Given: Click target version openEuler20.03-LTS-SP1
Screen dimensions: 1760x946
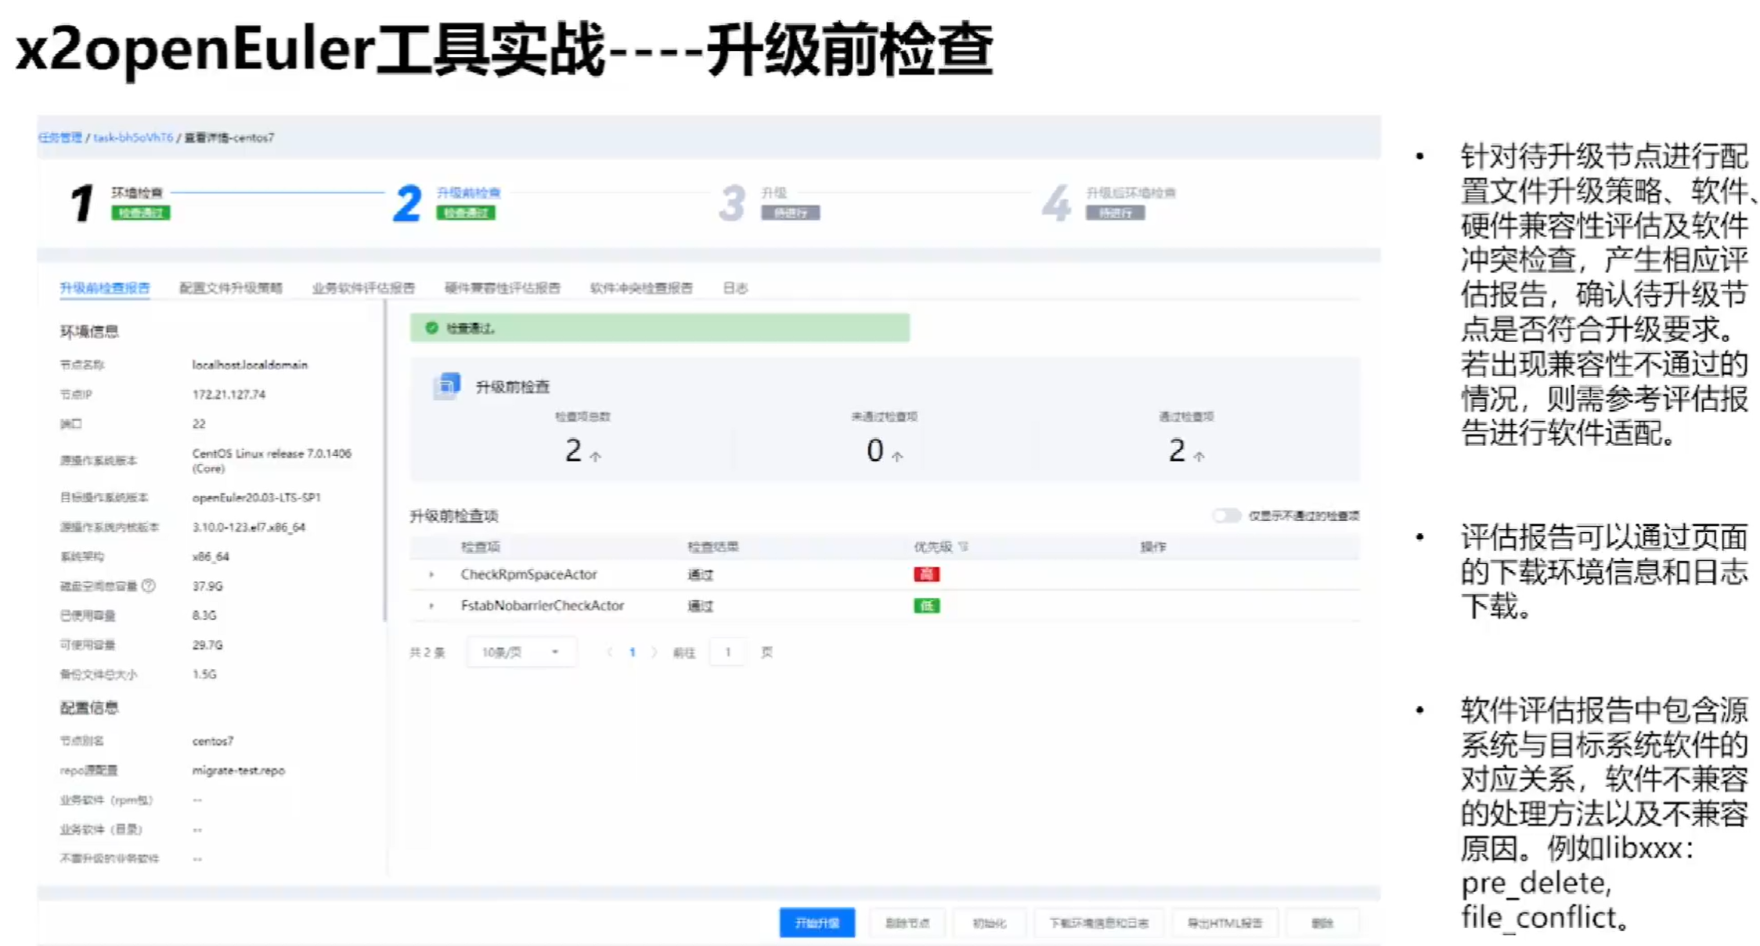Looking at the screenshot, I should point(256,498).
